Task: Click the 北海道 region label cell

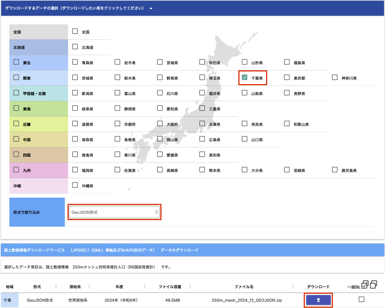Action: click(38, 47)
